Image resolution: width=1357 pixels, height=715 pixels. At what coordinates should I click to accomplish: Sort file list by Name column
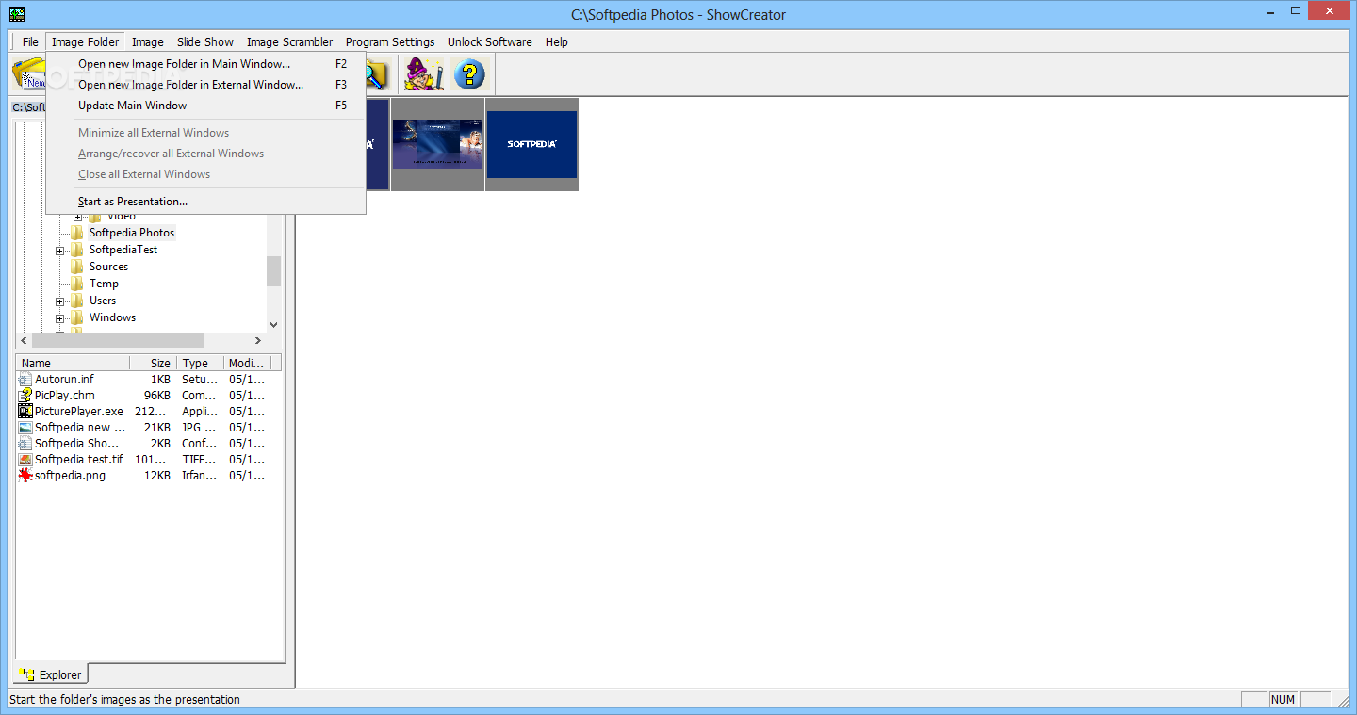(x=74, y=363)
